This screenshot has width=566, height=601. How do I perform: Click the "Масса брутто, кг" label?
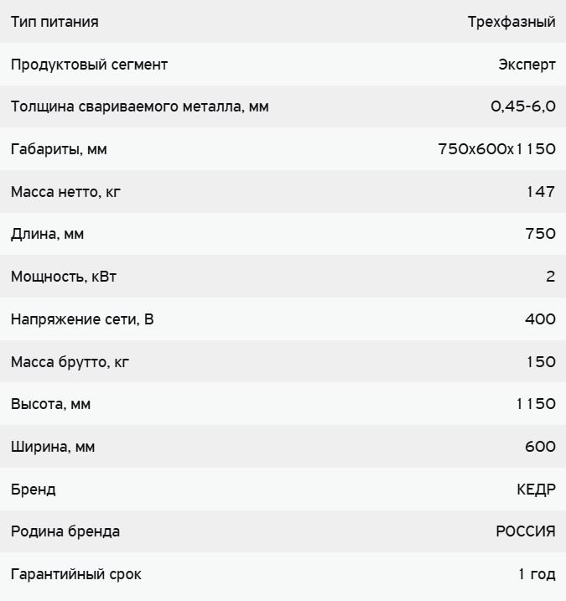pos(70,362)
